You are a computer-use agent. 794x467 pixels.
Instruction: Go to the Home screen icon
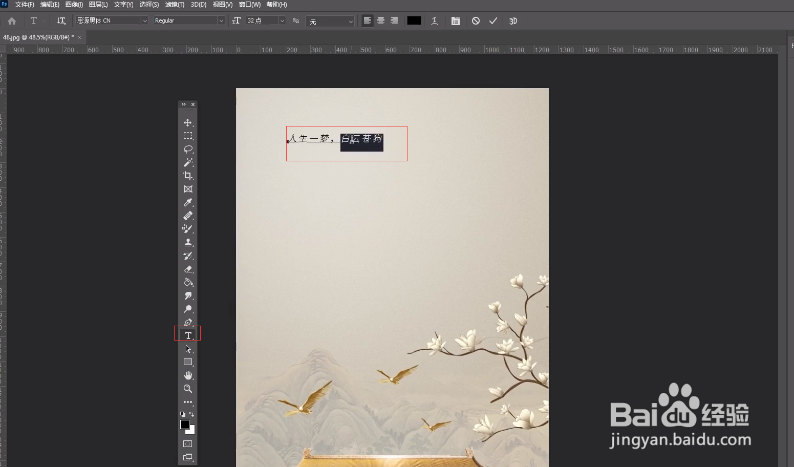pos(12,21)
